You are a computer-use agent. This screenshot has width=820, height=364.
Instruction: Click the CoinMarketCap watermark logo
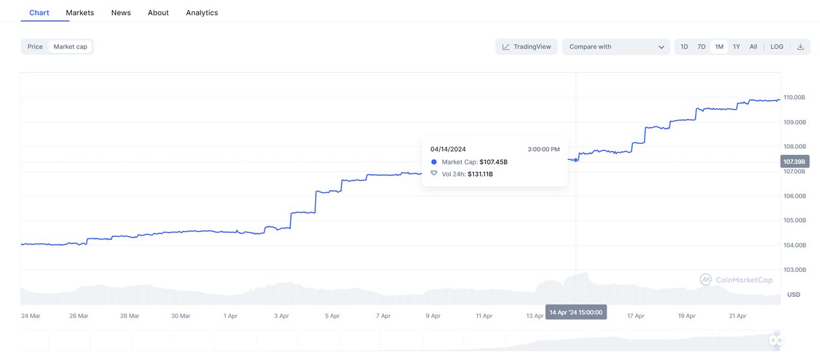tap(705, 280)
